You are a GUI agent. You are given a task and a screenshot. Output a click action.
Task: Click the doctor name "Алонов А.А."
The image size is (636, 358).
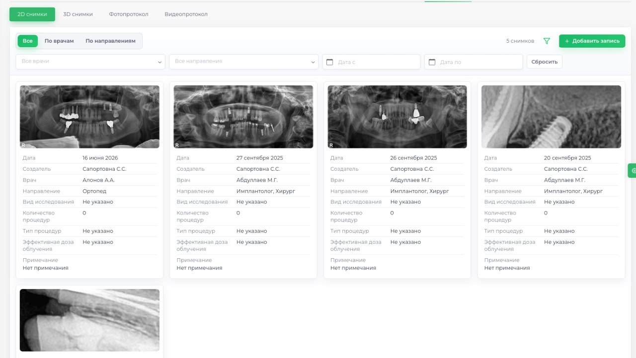(98, 180)
